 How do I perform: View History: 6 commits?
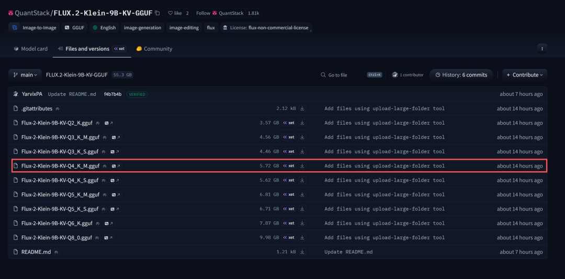point(461,75)
